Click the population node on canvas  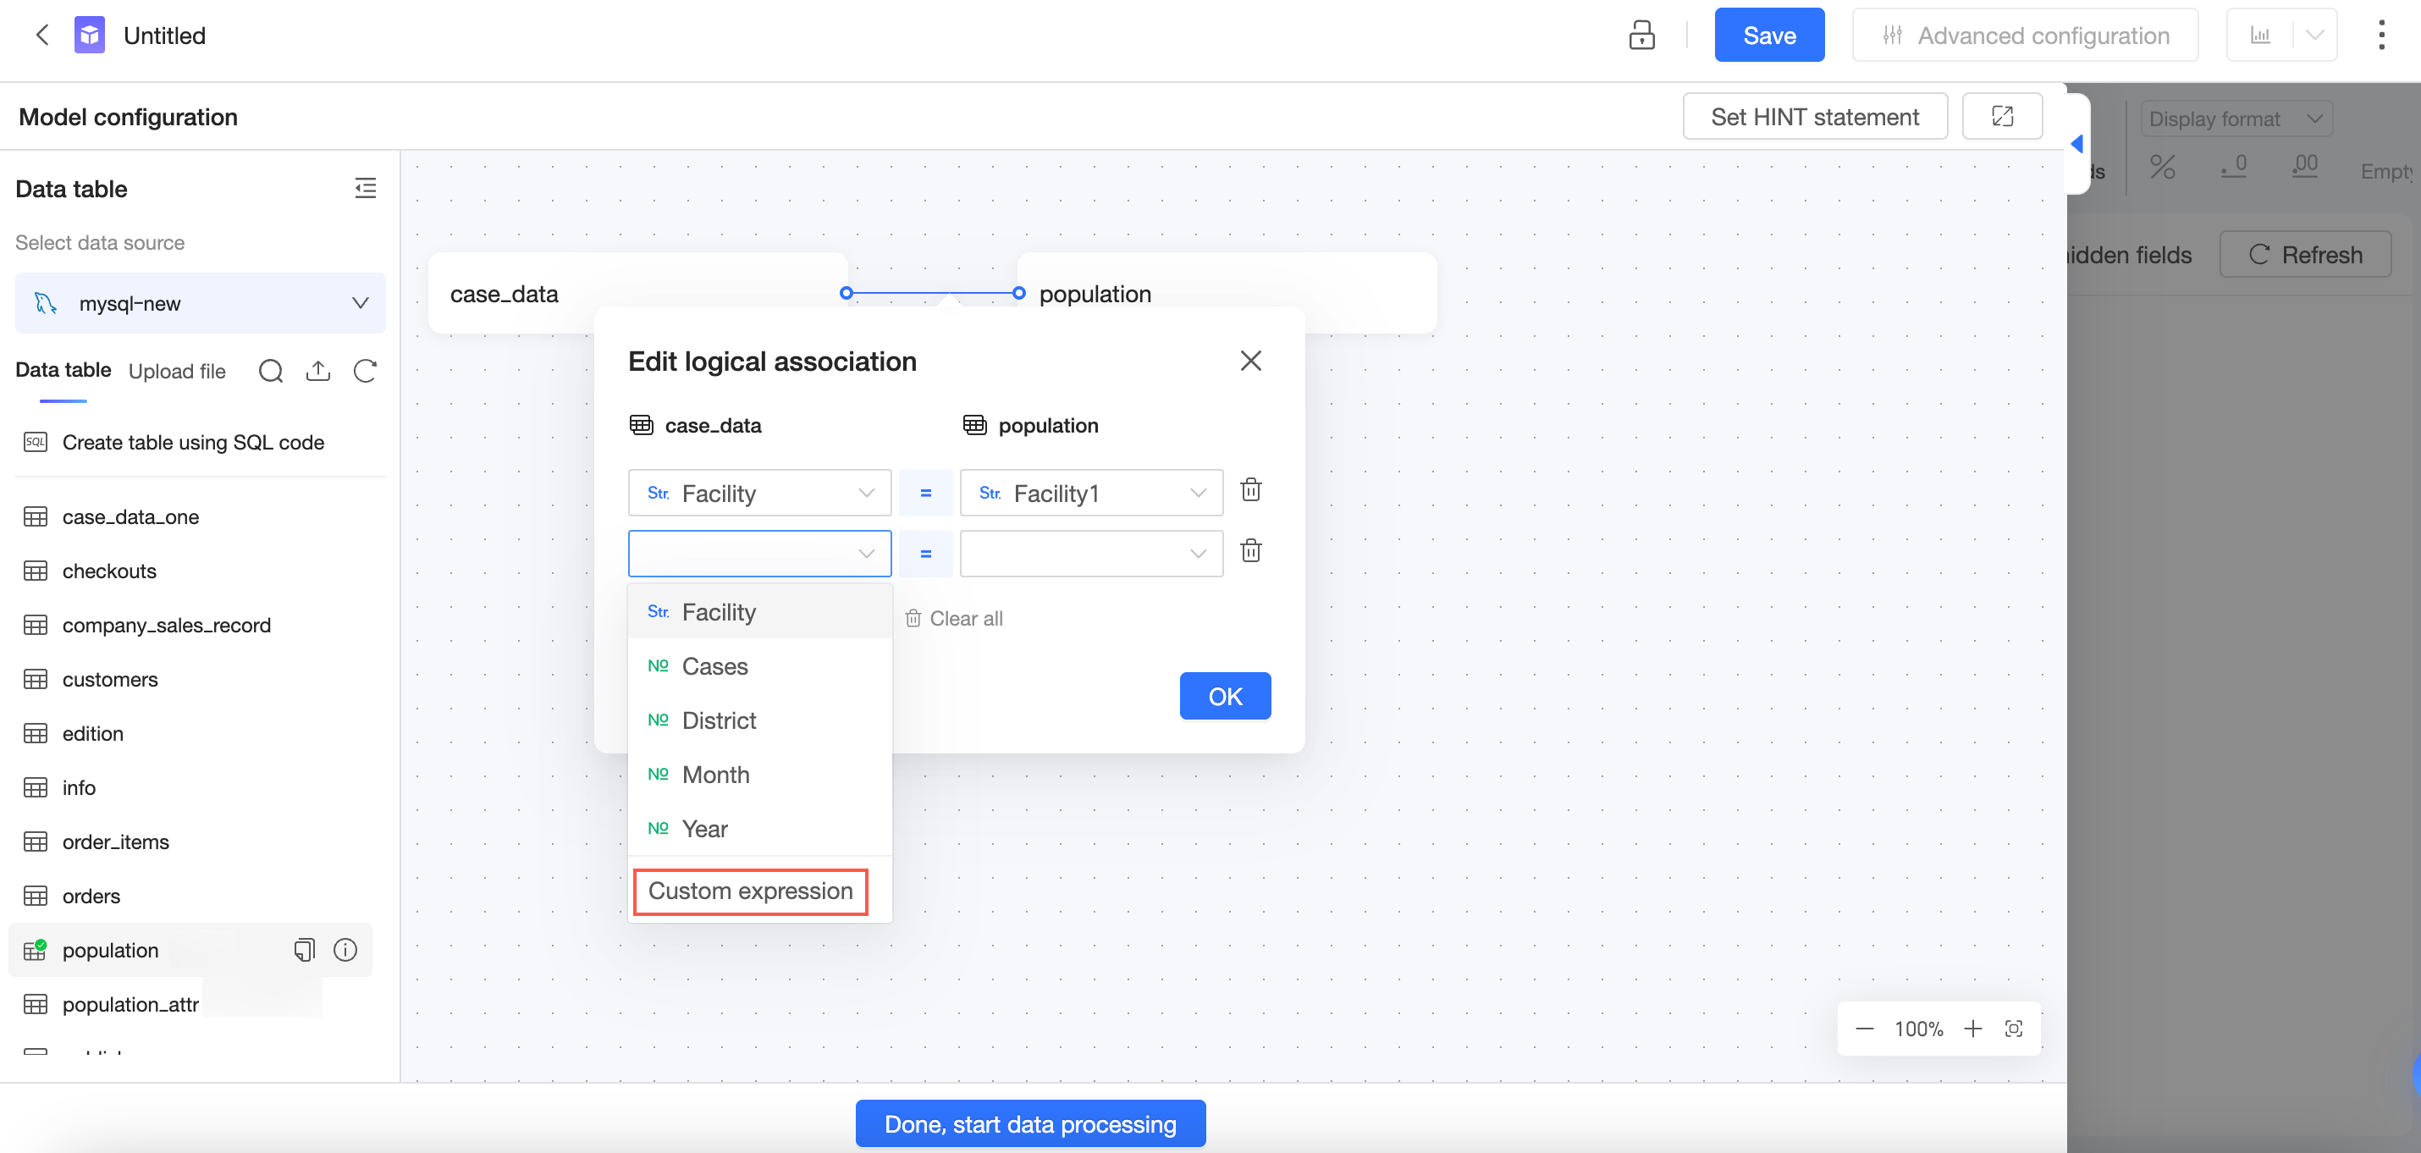[1227, 293]
